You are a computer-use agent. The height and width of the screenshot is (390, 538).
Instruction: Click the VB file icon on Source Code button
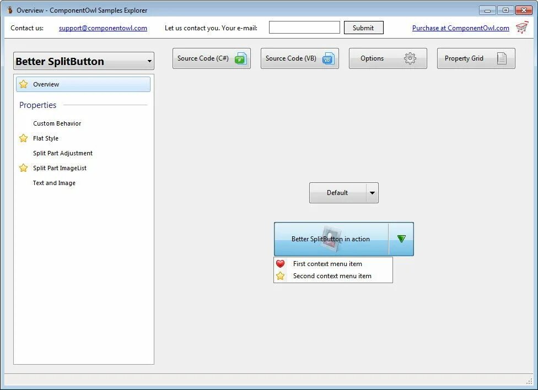pos(329,58)
